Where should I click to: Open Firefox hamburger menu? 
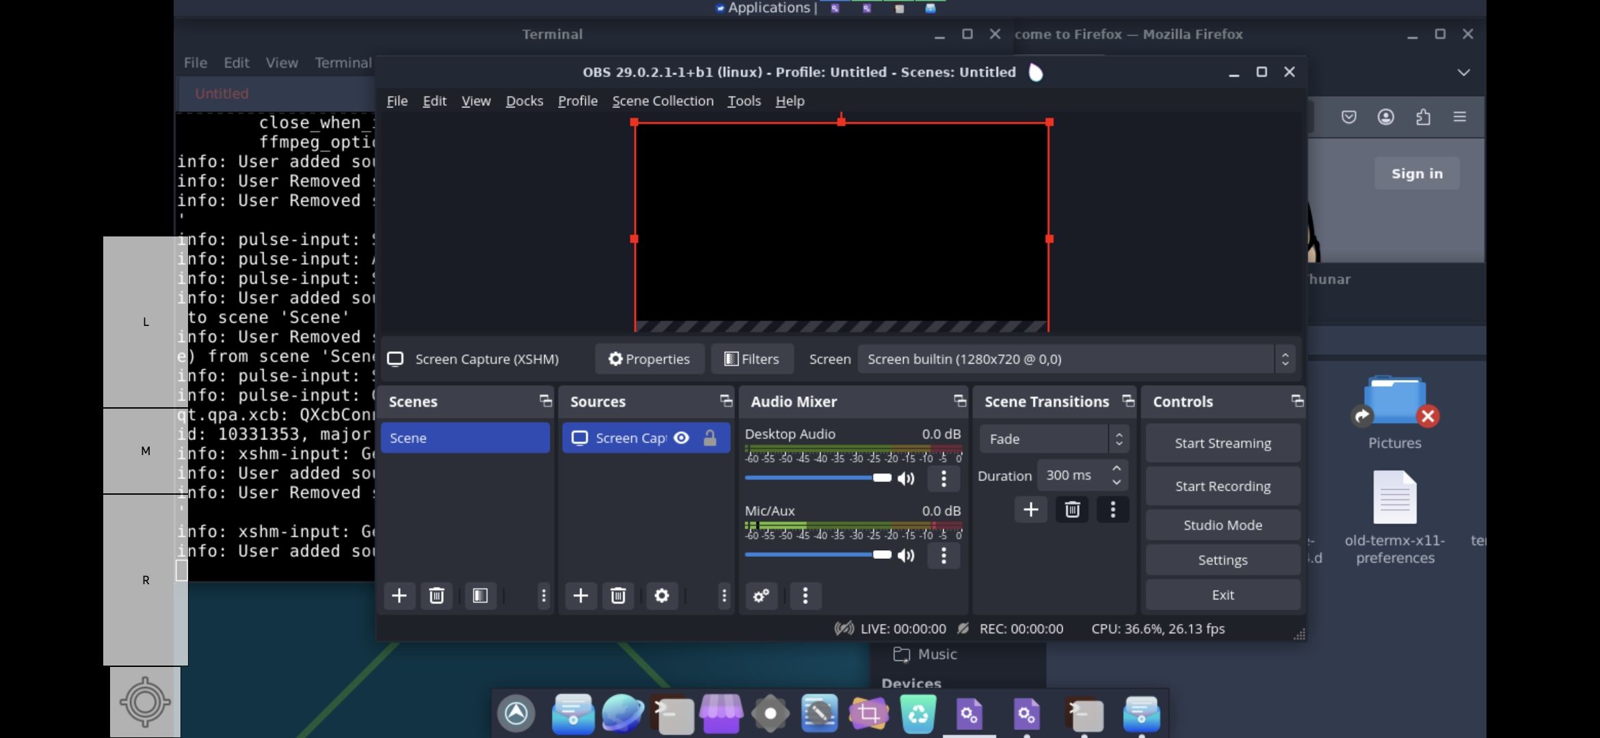pyautogui.click(x=1460, y=117)
